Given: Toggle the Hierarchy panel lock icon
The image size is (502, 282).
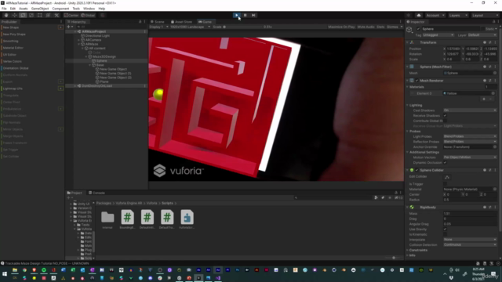Looking at the screenshot, I should pos(140,22).
